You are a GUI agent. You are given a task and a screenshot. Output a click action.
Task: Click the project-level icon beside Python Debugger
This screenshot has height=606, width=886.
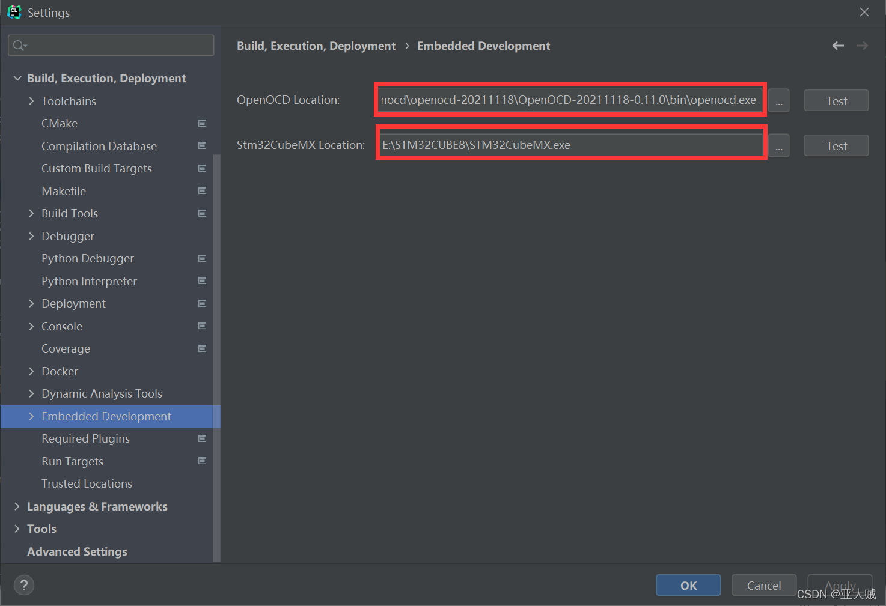click(x=203, y=258)
